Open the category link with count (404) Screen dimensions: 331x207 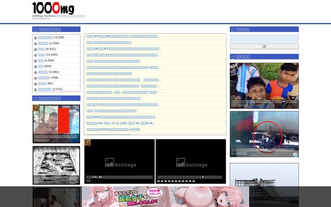(40, 66)
